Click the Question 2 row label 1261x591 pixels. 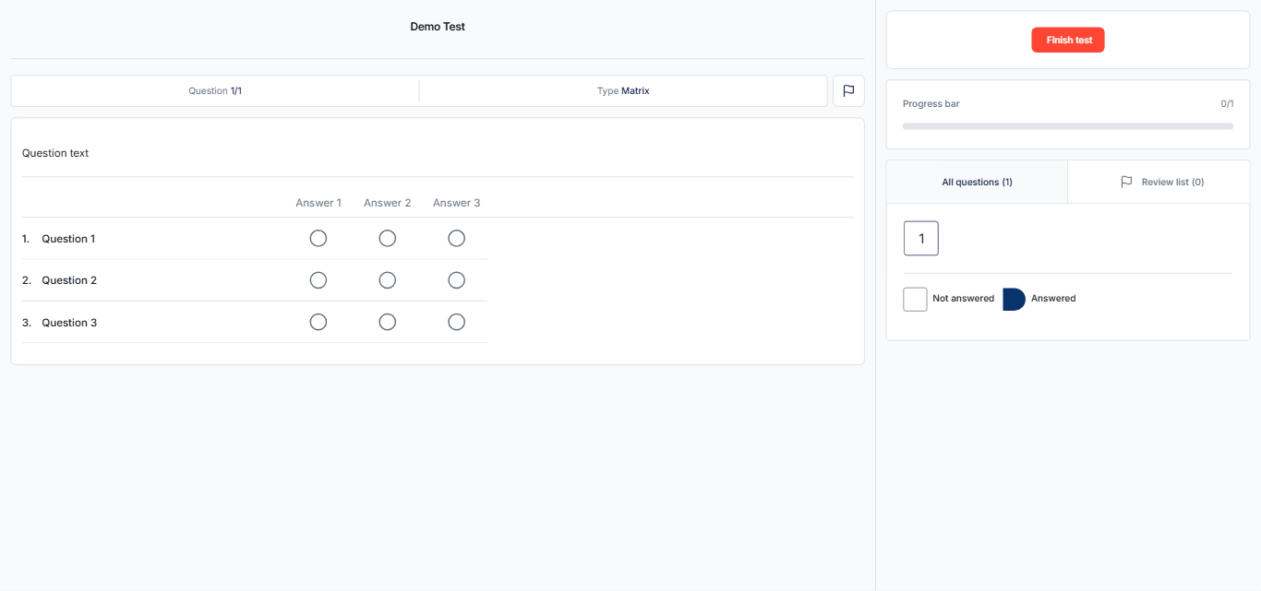coord(69,280)
